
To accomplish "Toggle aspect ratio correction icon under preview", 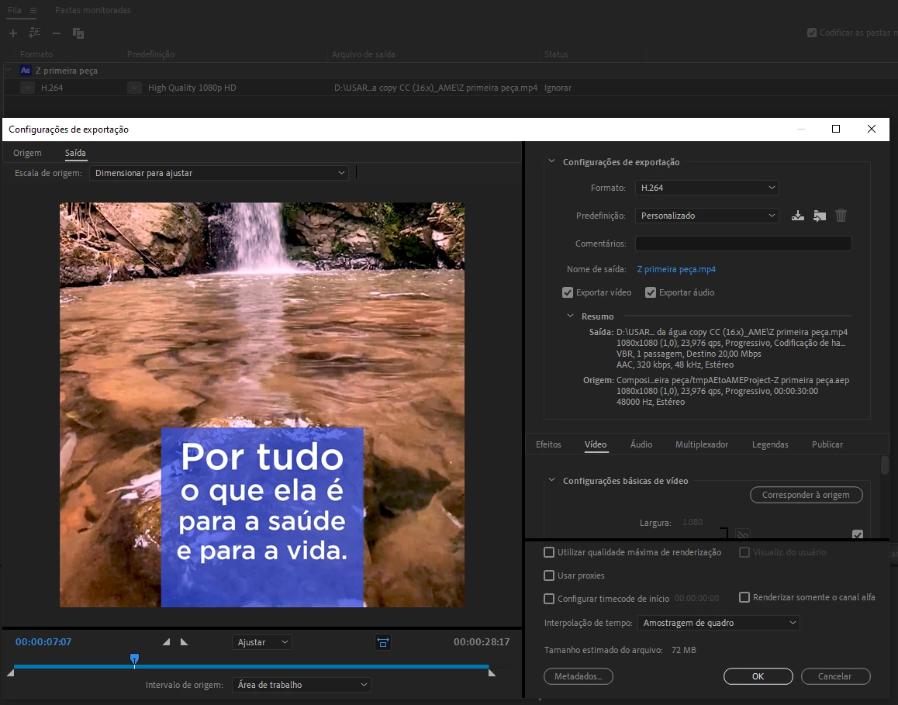I will (x=382, y=643).
